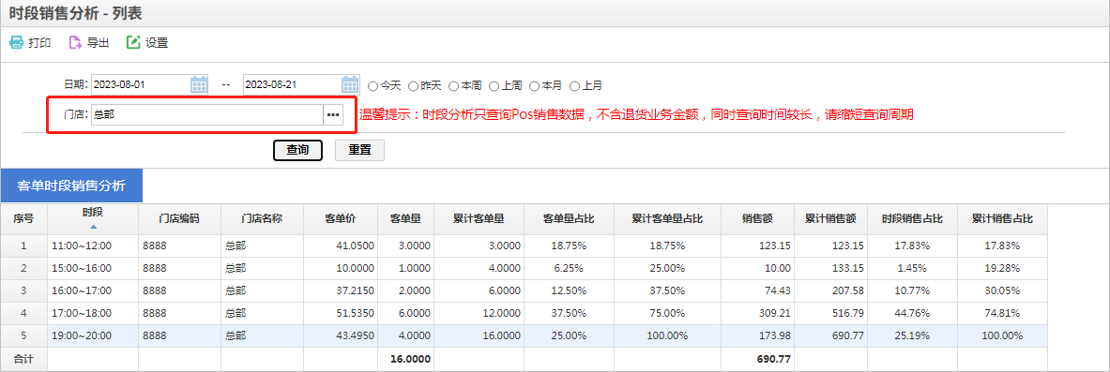Click the 309.21 sales amount cell
Screen dimensions: 1110x372
pos(757,313)
